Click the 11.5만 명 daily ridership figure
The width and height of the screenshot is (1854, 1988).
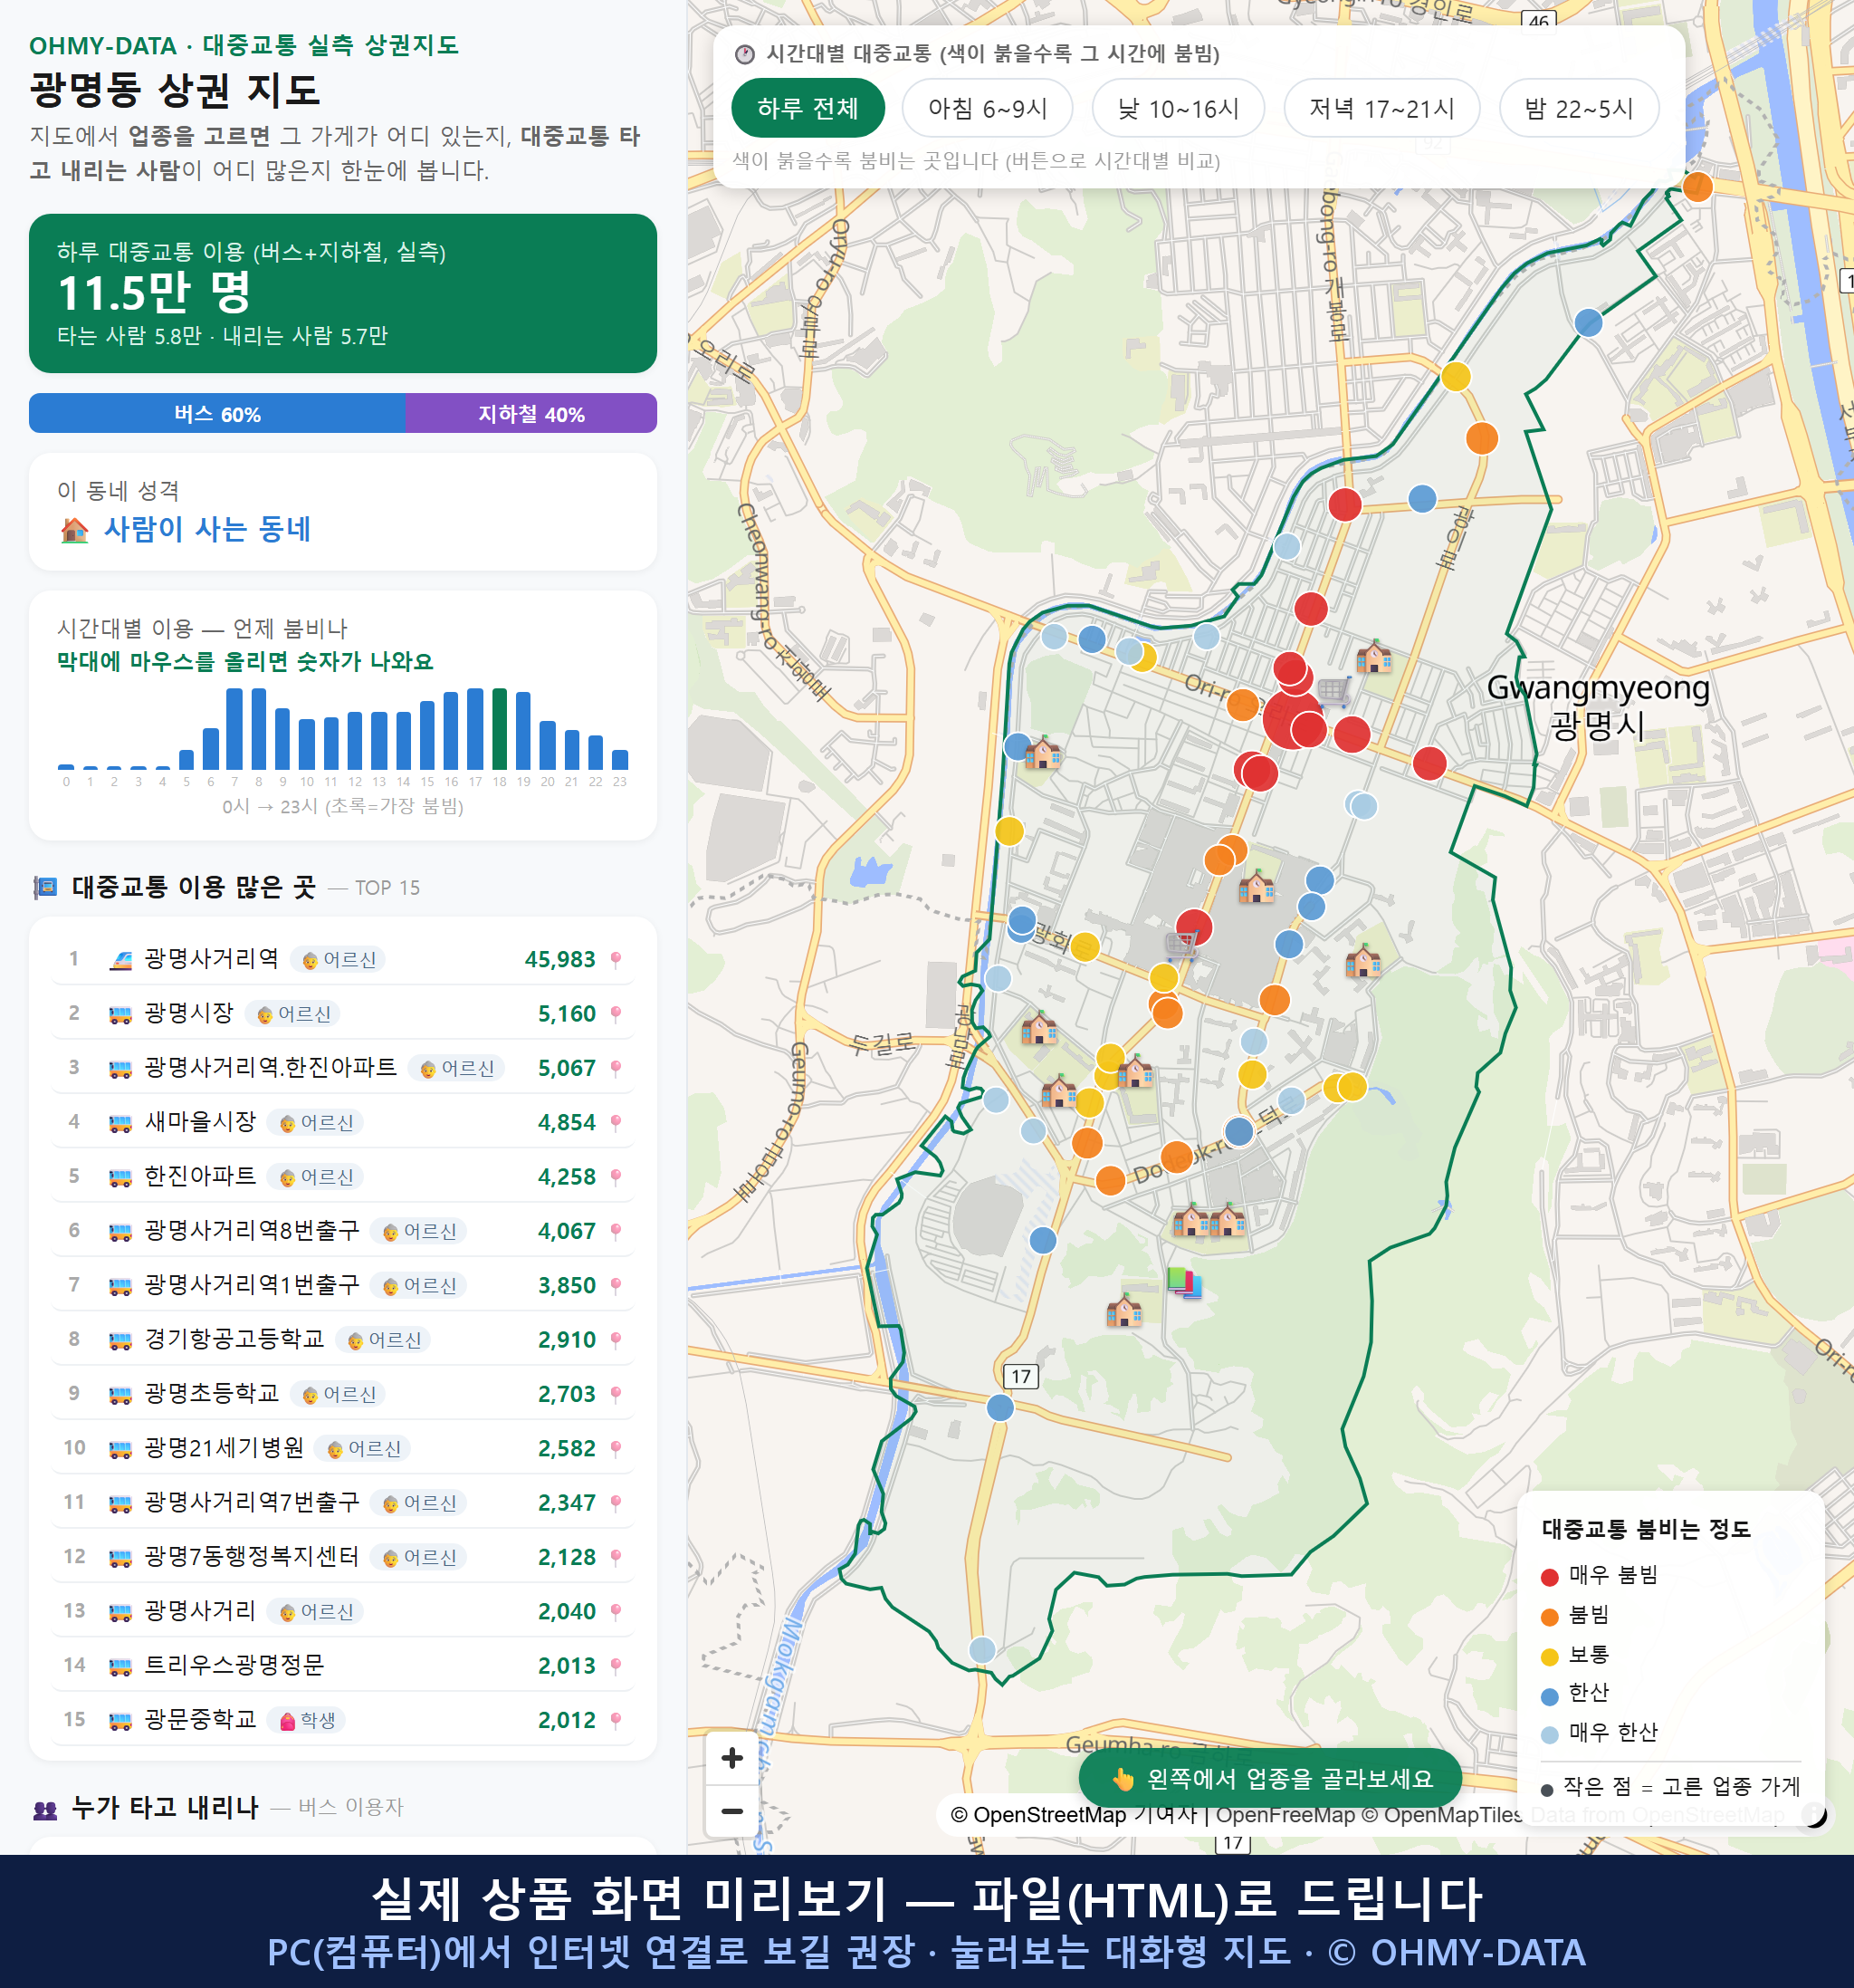[x=154, y=293]
